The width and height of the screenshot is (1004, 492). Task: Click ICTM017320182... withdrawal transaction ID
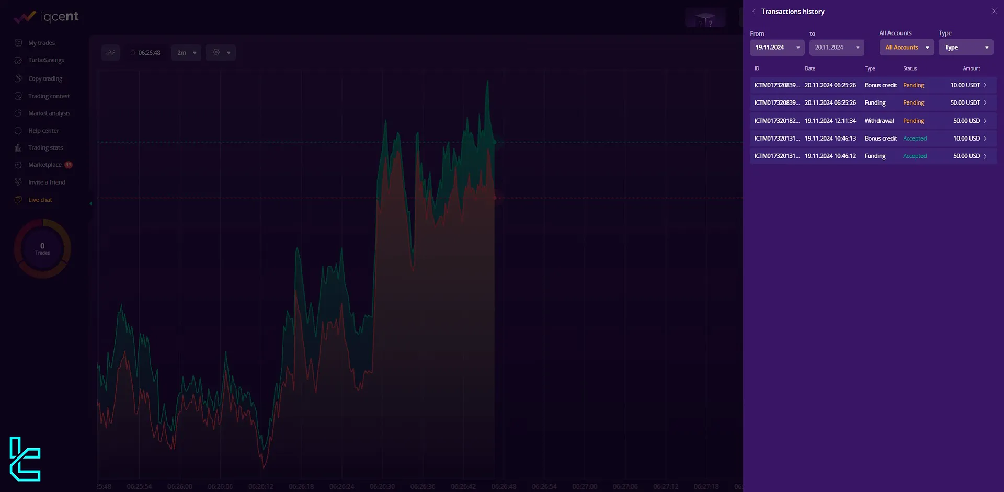click(x=777, y=121)
